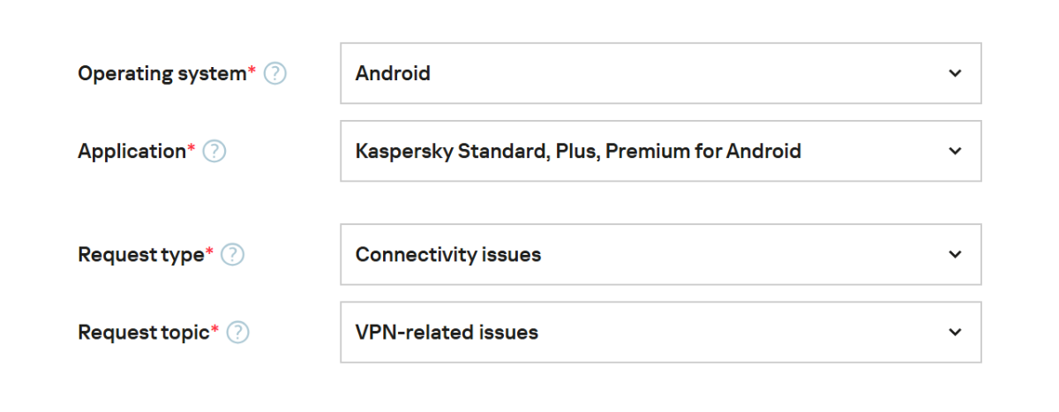The image size is (1059, 412).
Task: Click the Request topic label text
Action: click(x=143, y=333)
